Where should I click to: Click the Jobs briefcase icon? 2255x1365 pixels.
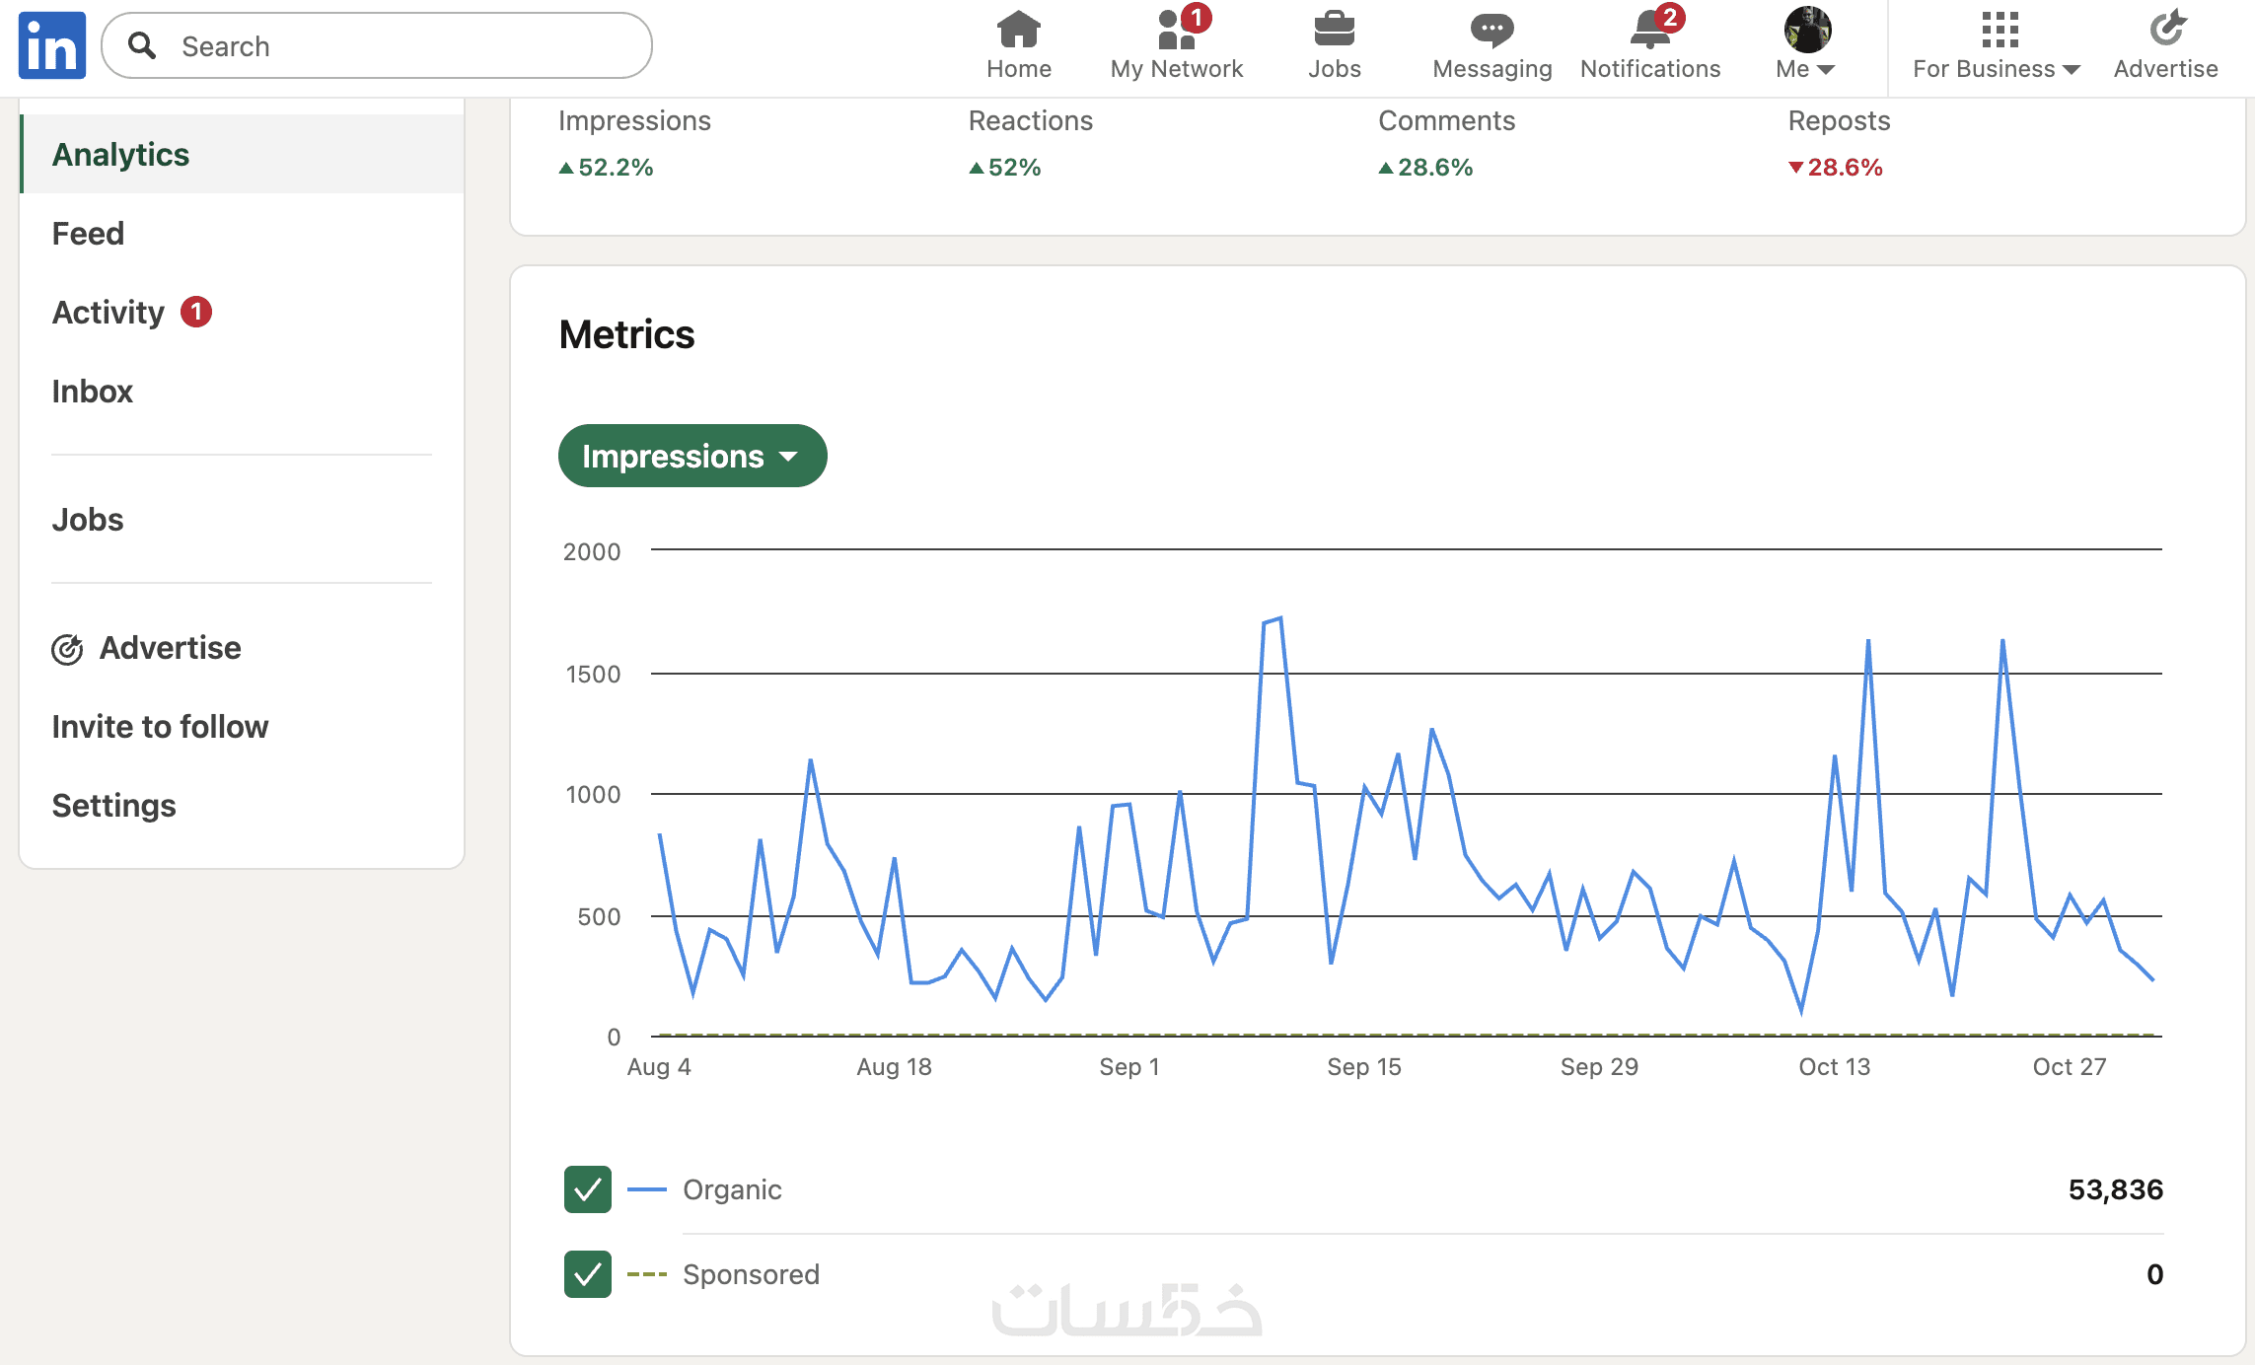pyautogui.click(x=1334, y=30)
